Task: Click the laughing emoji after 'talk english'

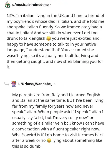Action: (x=49, y=38)
